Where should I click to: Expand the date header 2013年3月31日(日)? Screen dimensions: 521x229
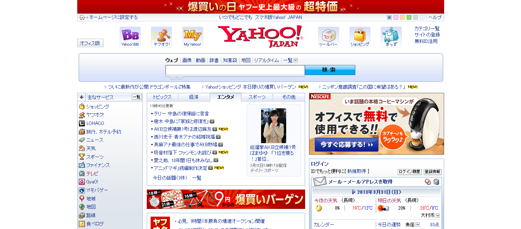pos(377,192)
